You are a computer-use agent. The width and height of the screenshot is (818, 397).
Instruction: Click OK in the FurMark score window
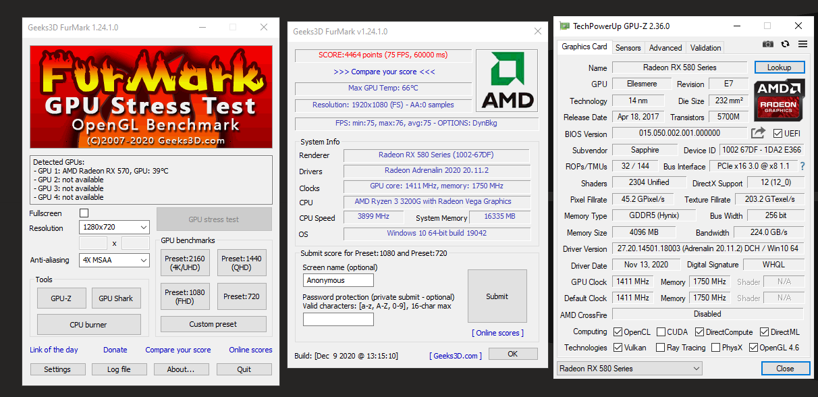tap(513, 354)
